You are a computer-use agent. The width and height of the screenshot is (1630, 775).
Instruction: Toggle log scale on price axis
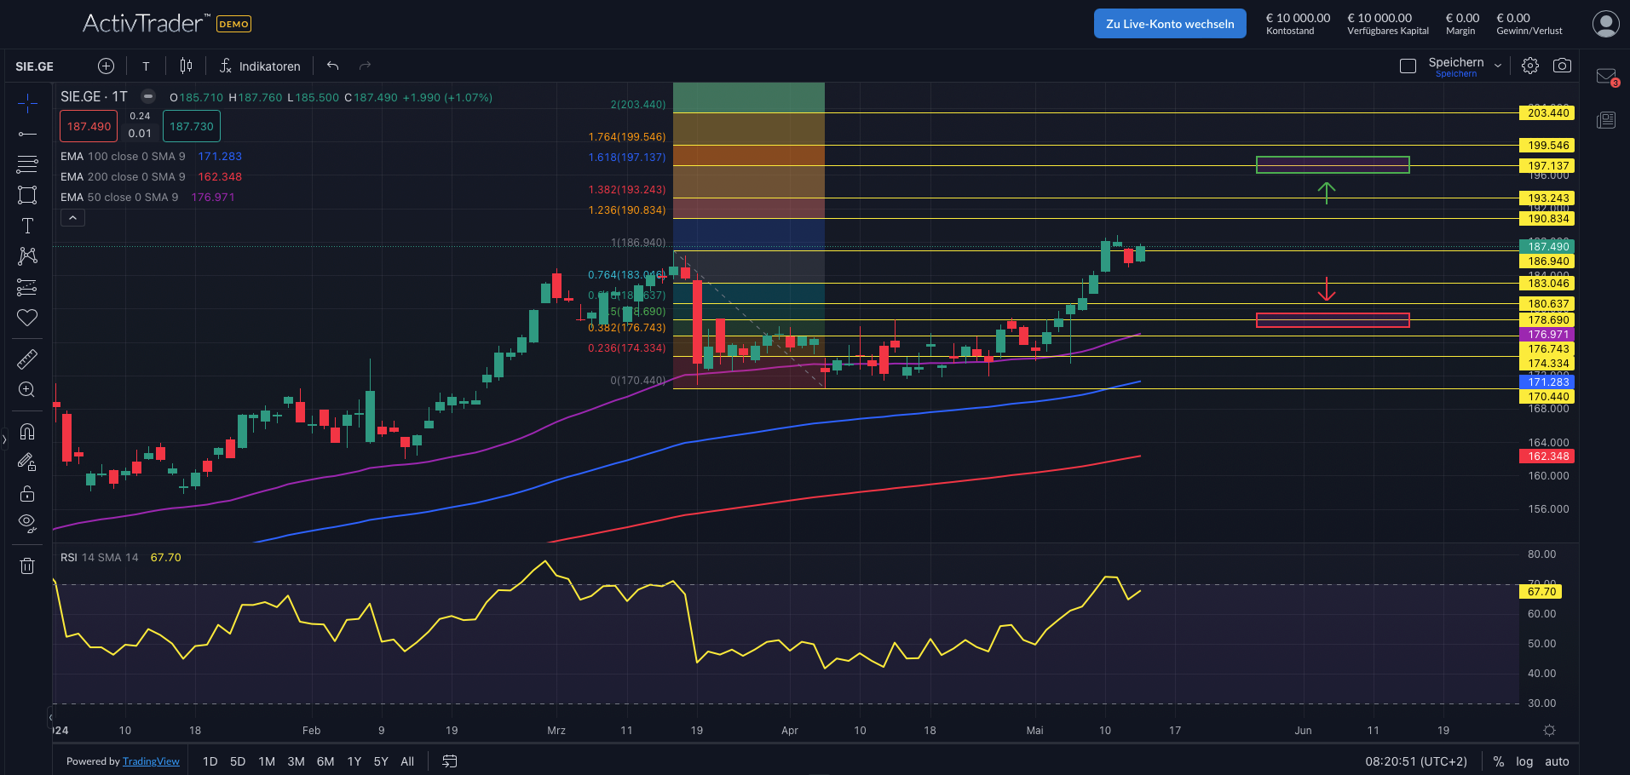coord(1524,761)
